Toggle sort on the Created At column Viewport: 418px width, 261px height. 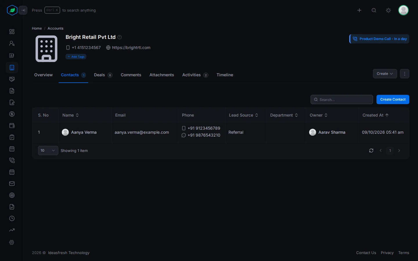click(x=375, y=115)
